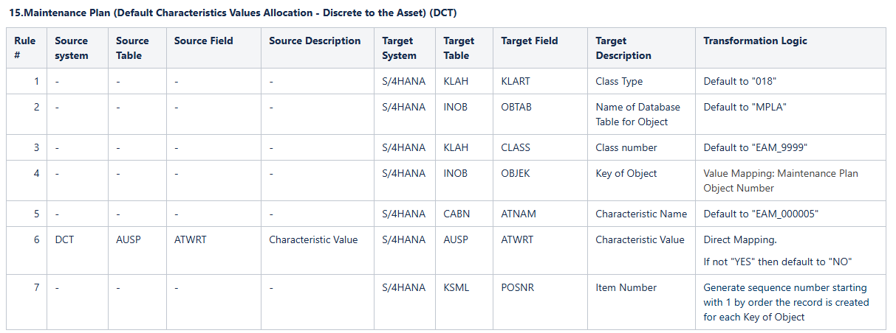The image size is (896, 333).
Task: Select the 'Rule #' column header
Action: 25,48
